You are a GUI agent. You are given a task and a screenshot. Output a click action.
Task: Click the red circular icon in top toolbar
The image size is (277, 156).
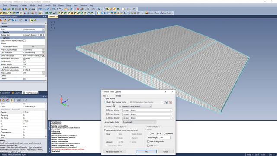click(x=78, y=9)
